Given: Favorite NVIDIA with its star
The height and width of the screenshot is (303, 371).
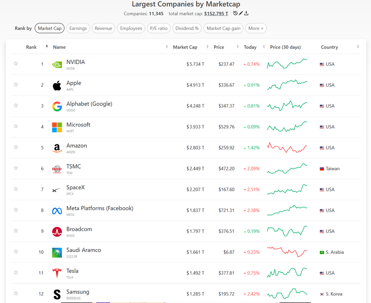Looking at the screenshot, I should coord(16,63).
